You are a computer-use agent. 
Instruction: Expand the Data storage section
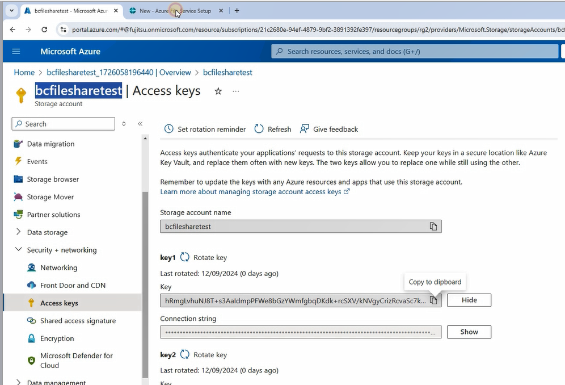[18, 232]
